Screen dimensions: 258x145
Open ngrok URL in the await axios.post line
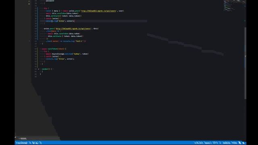click(98, 11)
